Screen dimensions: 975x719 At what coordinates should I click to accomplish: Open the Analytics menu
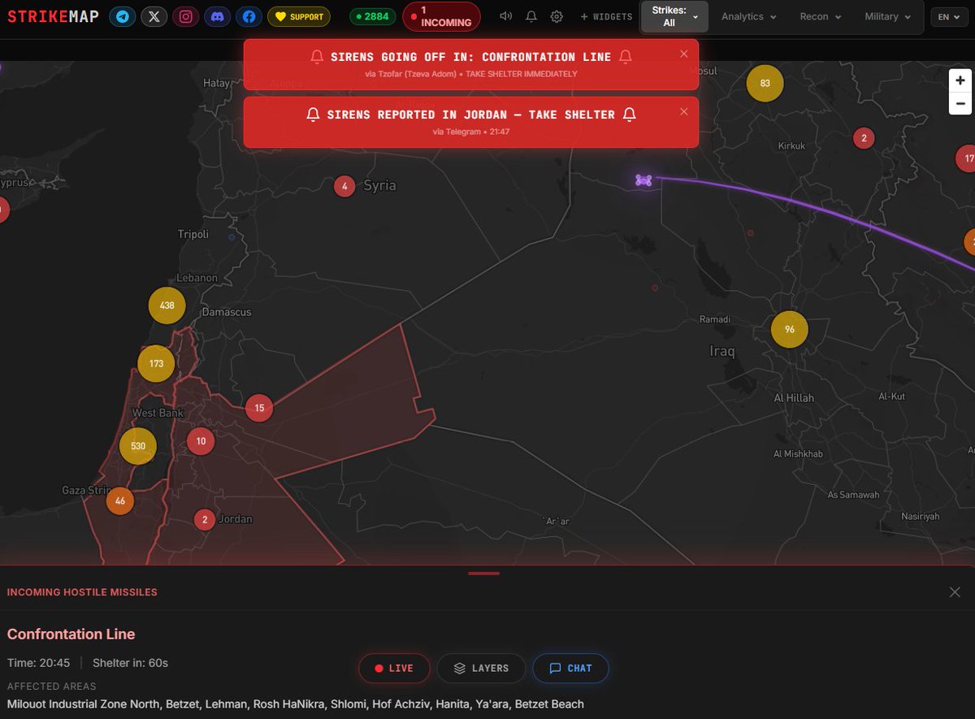click(748, 16)
